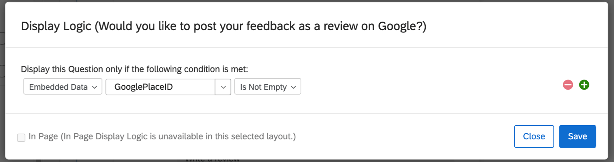Click the words "condition is met" above the condition row

point(216,69)
